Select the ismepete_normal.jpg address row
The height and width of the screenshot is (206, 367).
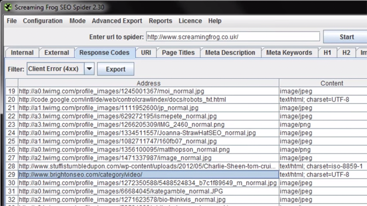coord(148,116)
